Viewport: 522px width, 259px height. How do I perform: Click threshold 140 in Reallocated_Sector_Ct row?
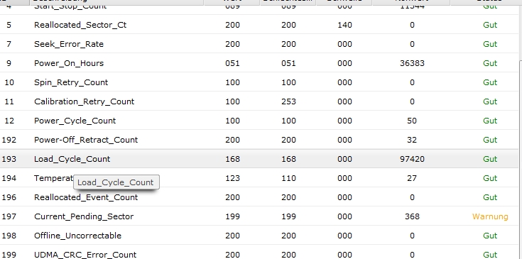(x=344, y=25)
